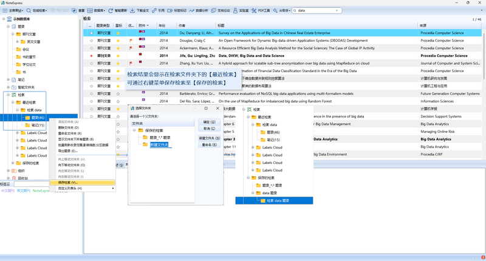
Task: Toggle read status circle of the Du, Danyang row
Action: pyautogui.click(x=91, y=33)
